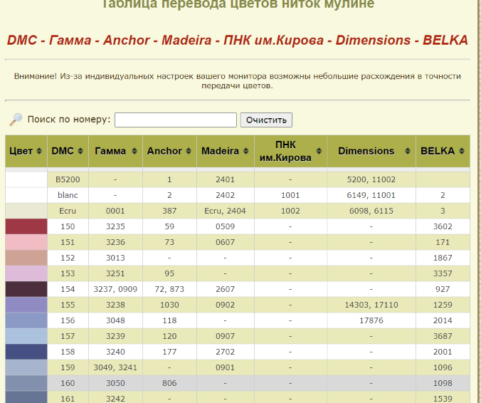Click the 'DMC' column header text
Viewport: 481px width, 403px height.
click(x=63, y=151)
